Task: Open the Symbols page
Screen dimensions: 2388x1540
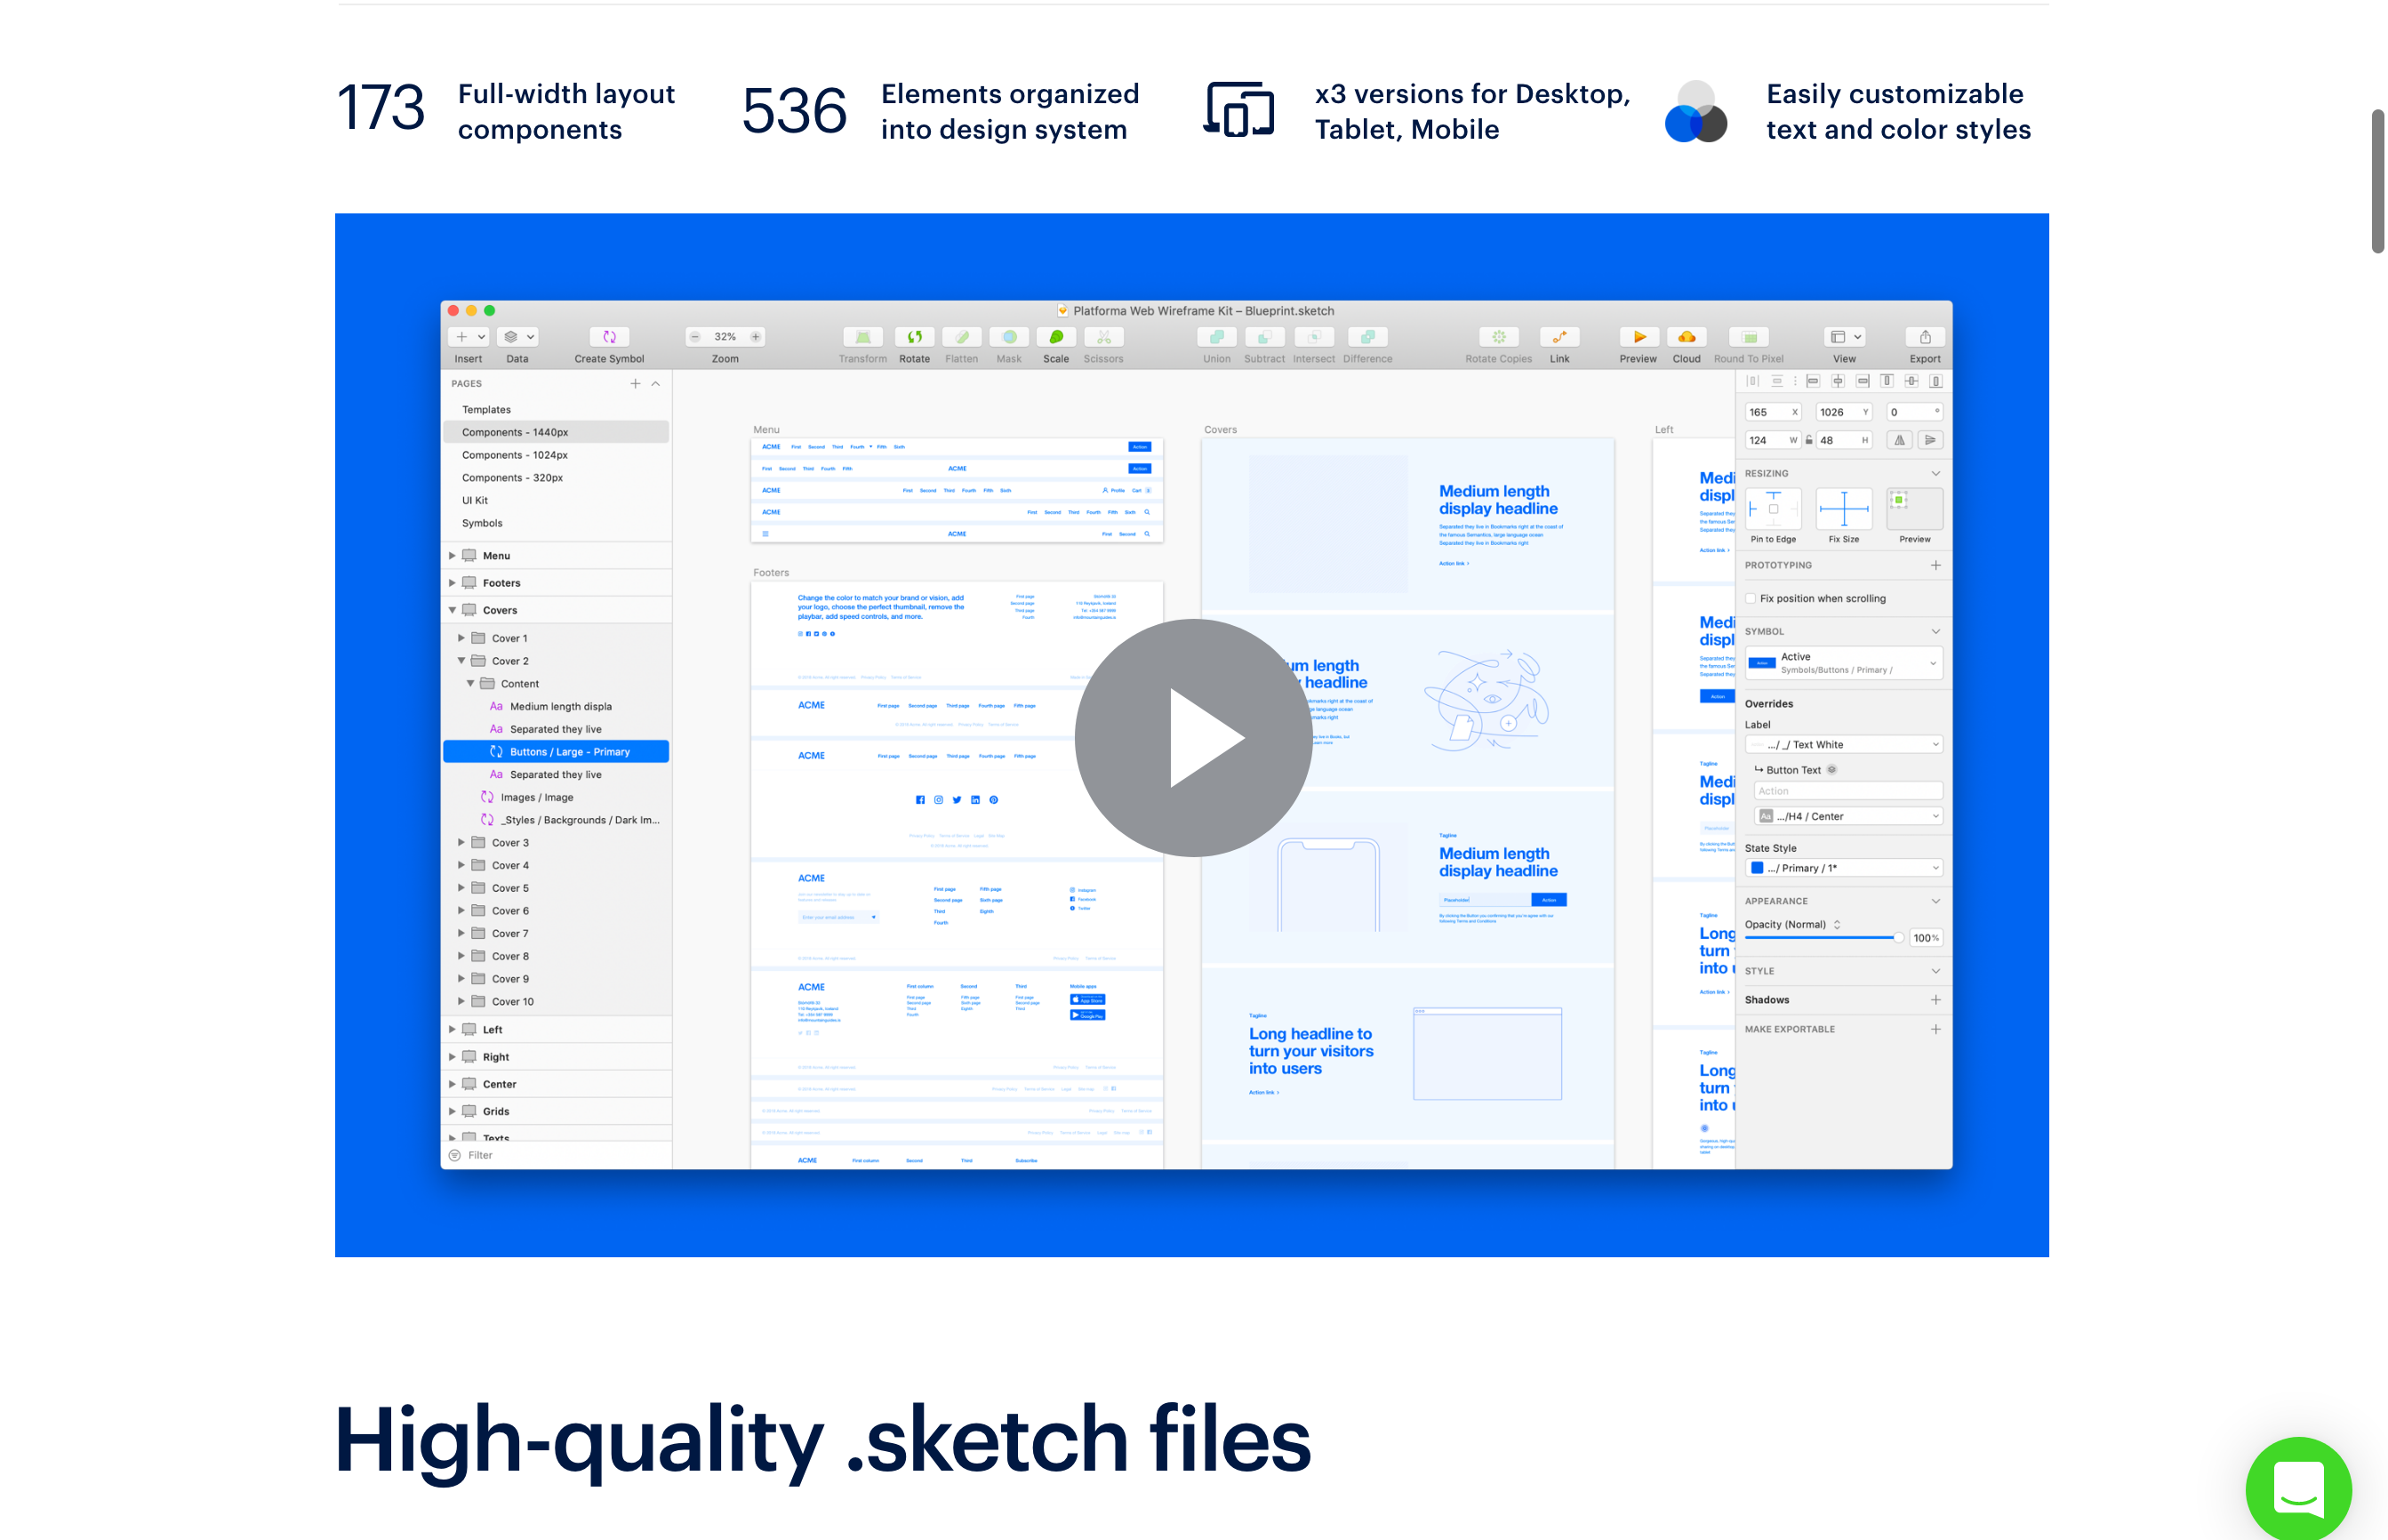Action: coord(482,523)
